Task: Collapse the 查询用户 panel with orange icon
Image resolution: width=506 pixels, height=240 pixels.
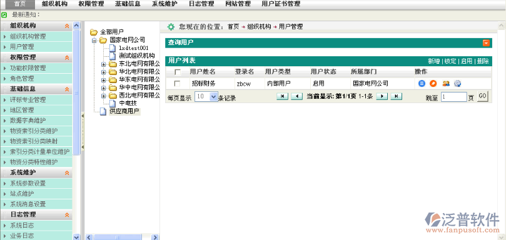Action: [486, 43]
